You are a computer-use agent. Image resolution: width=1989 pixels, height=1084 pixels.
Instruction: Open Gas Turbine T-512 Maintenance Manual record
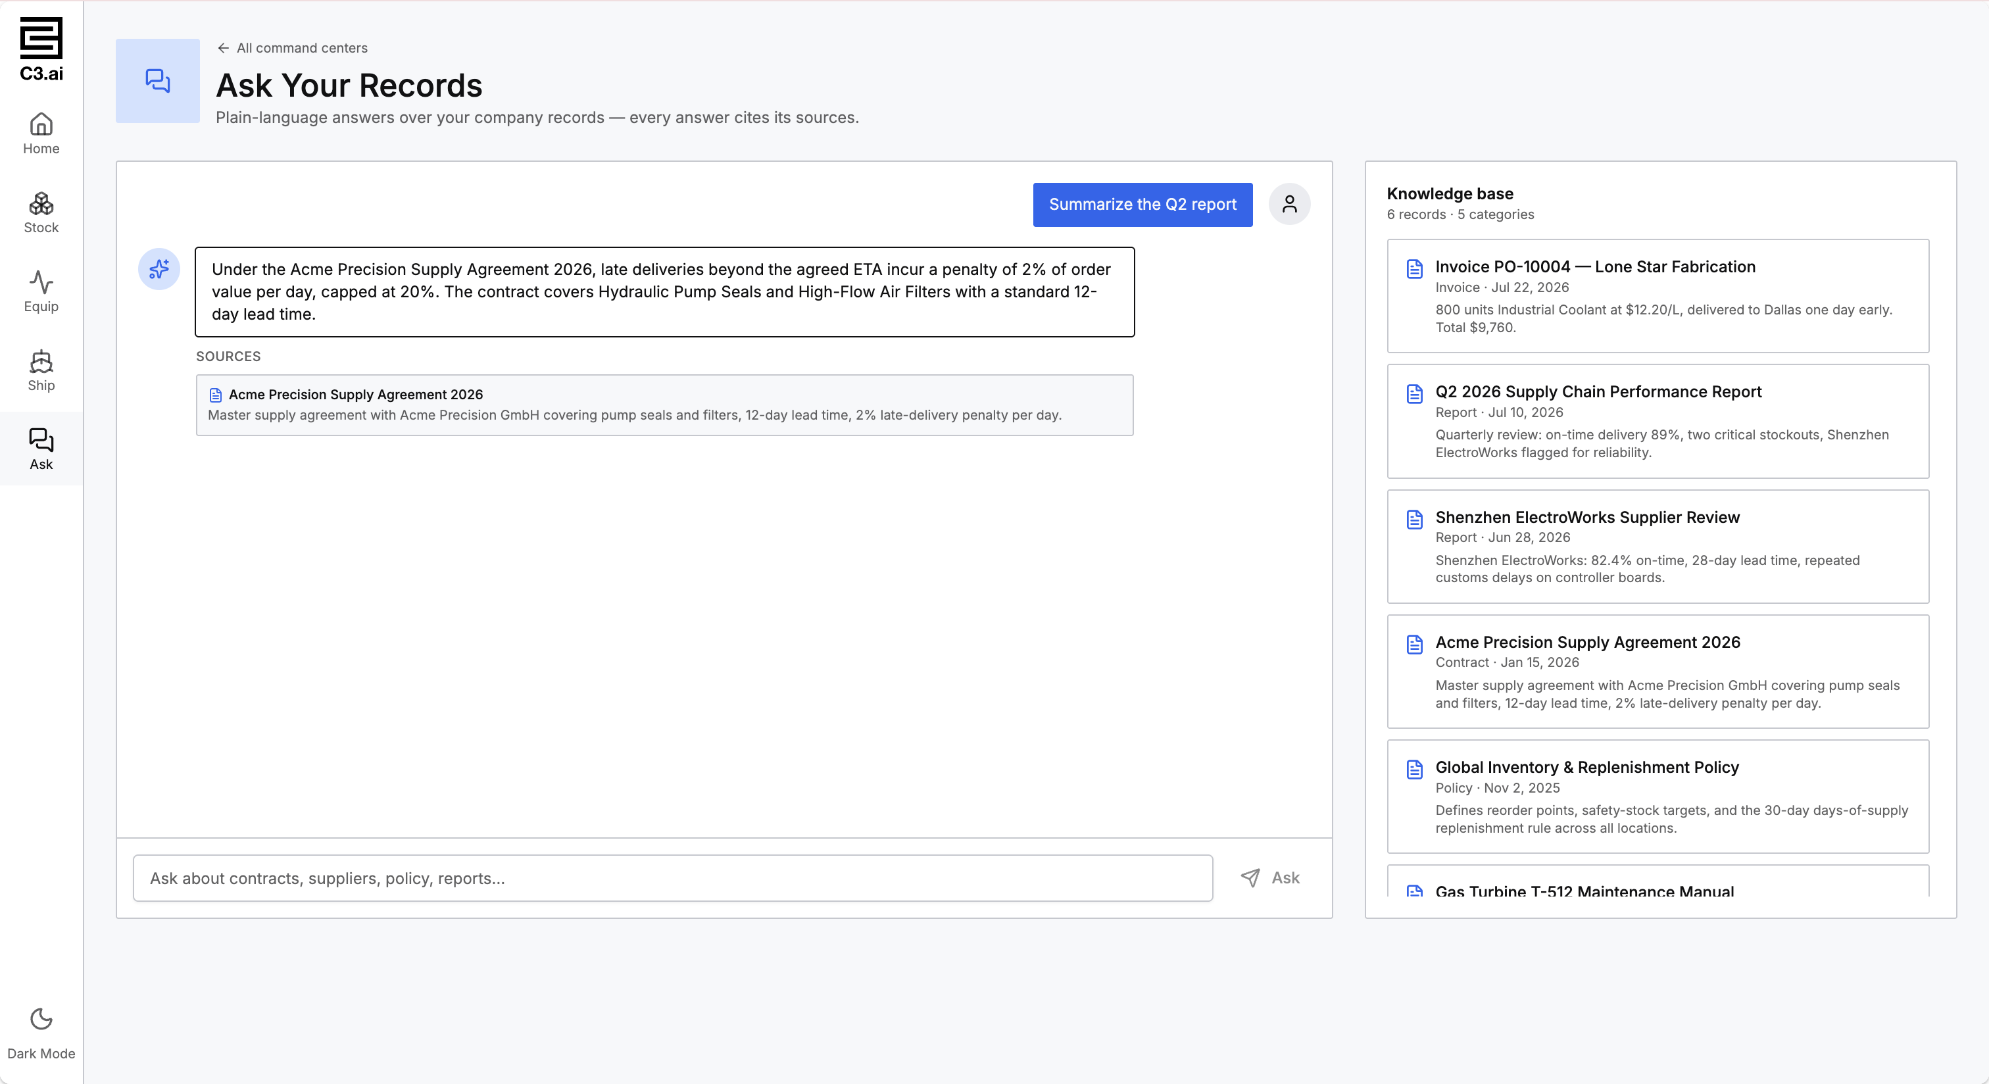point(1657,881)
